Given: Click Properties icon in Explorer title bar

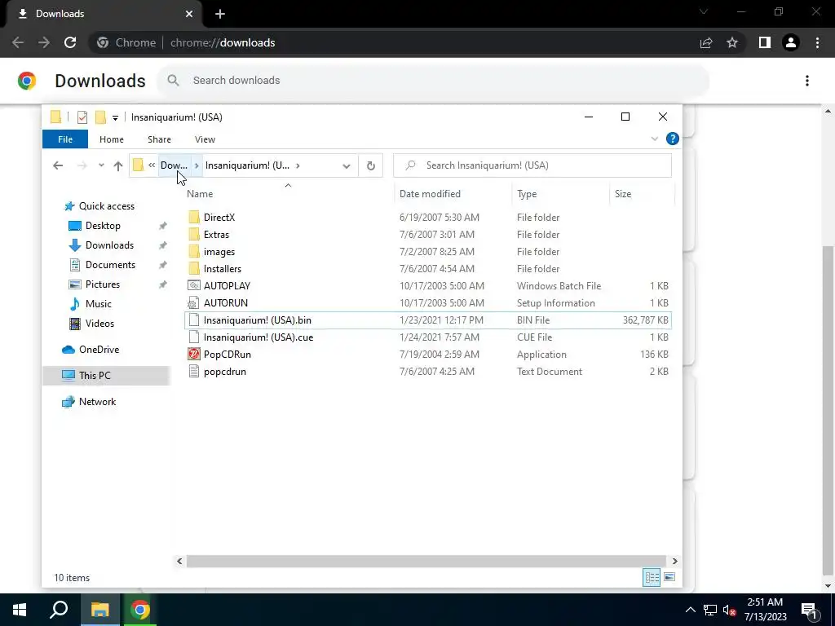Looking at the screenshot, I should [82, 117].
